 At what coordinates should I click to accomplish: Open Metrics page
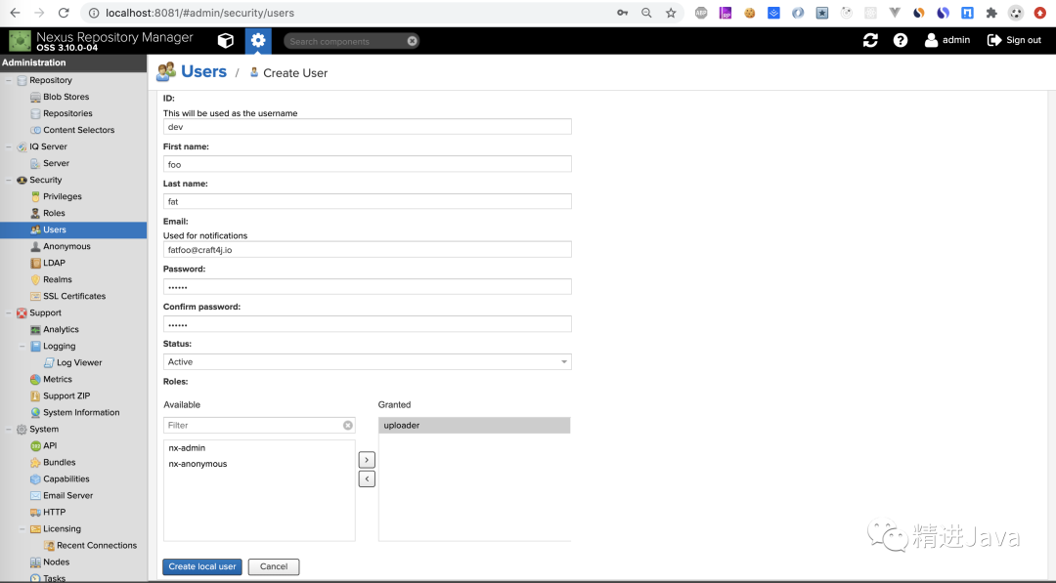[58, 379]
